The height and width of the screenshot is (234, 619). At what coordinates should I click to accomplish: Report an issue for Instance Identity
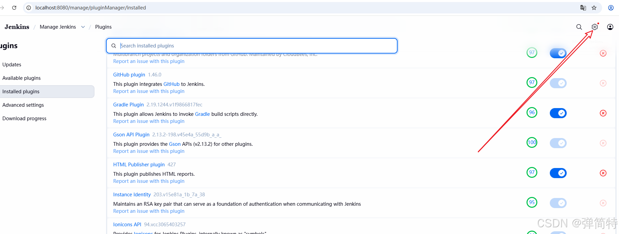(x=149, y=211)
